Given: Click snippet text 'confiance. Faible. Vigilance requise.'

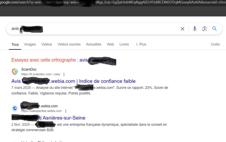Looking at the screenshot, I should click(x=39, y=93).
